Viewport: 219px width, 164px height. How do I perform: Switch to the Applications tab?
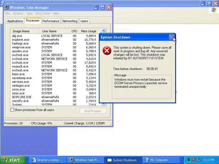[15, 21]
